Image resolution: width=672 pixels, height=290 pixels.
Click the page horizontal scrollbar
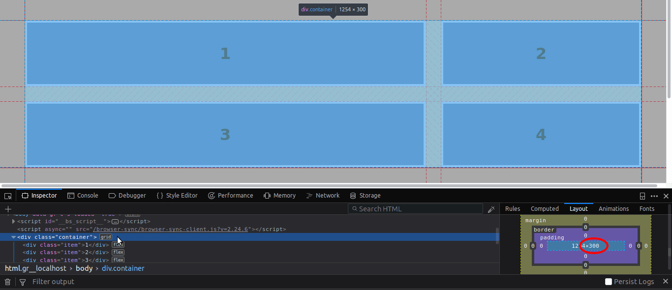pyautogui.click(x=330, y=186)
